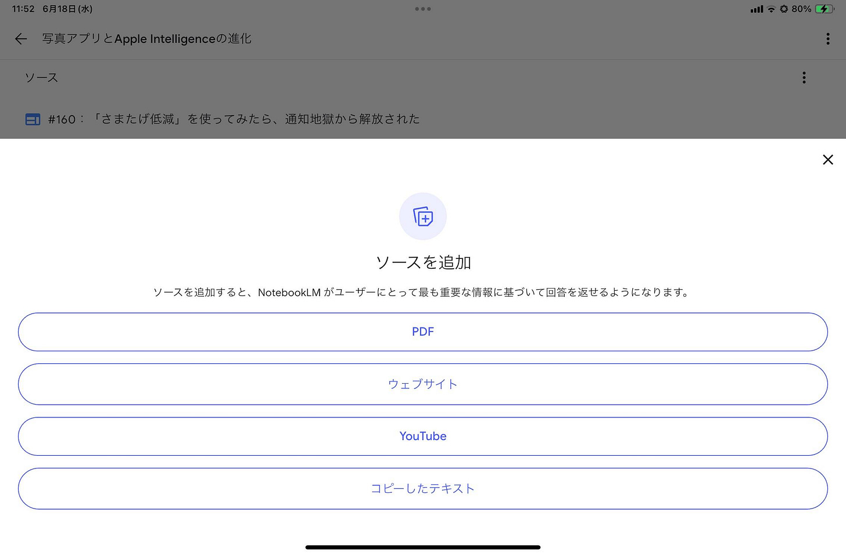Tap the add-source icon above ソースを追加
This screenshot has height=555, width=846.
423,217
